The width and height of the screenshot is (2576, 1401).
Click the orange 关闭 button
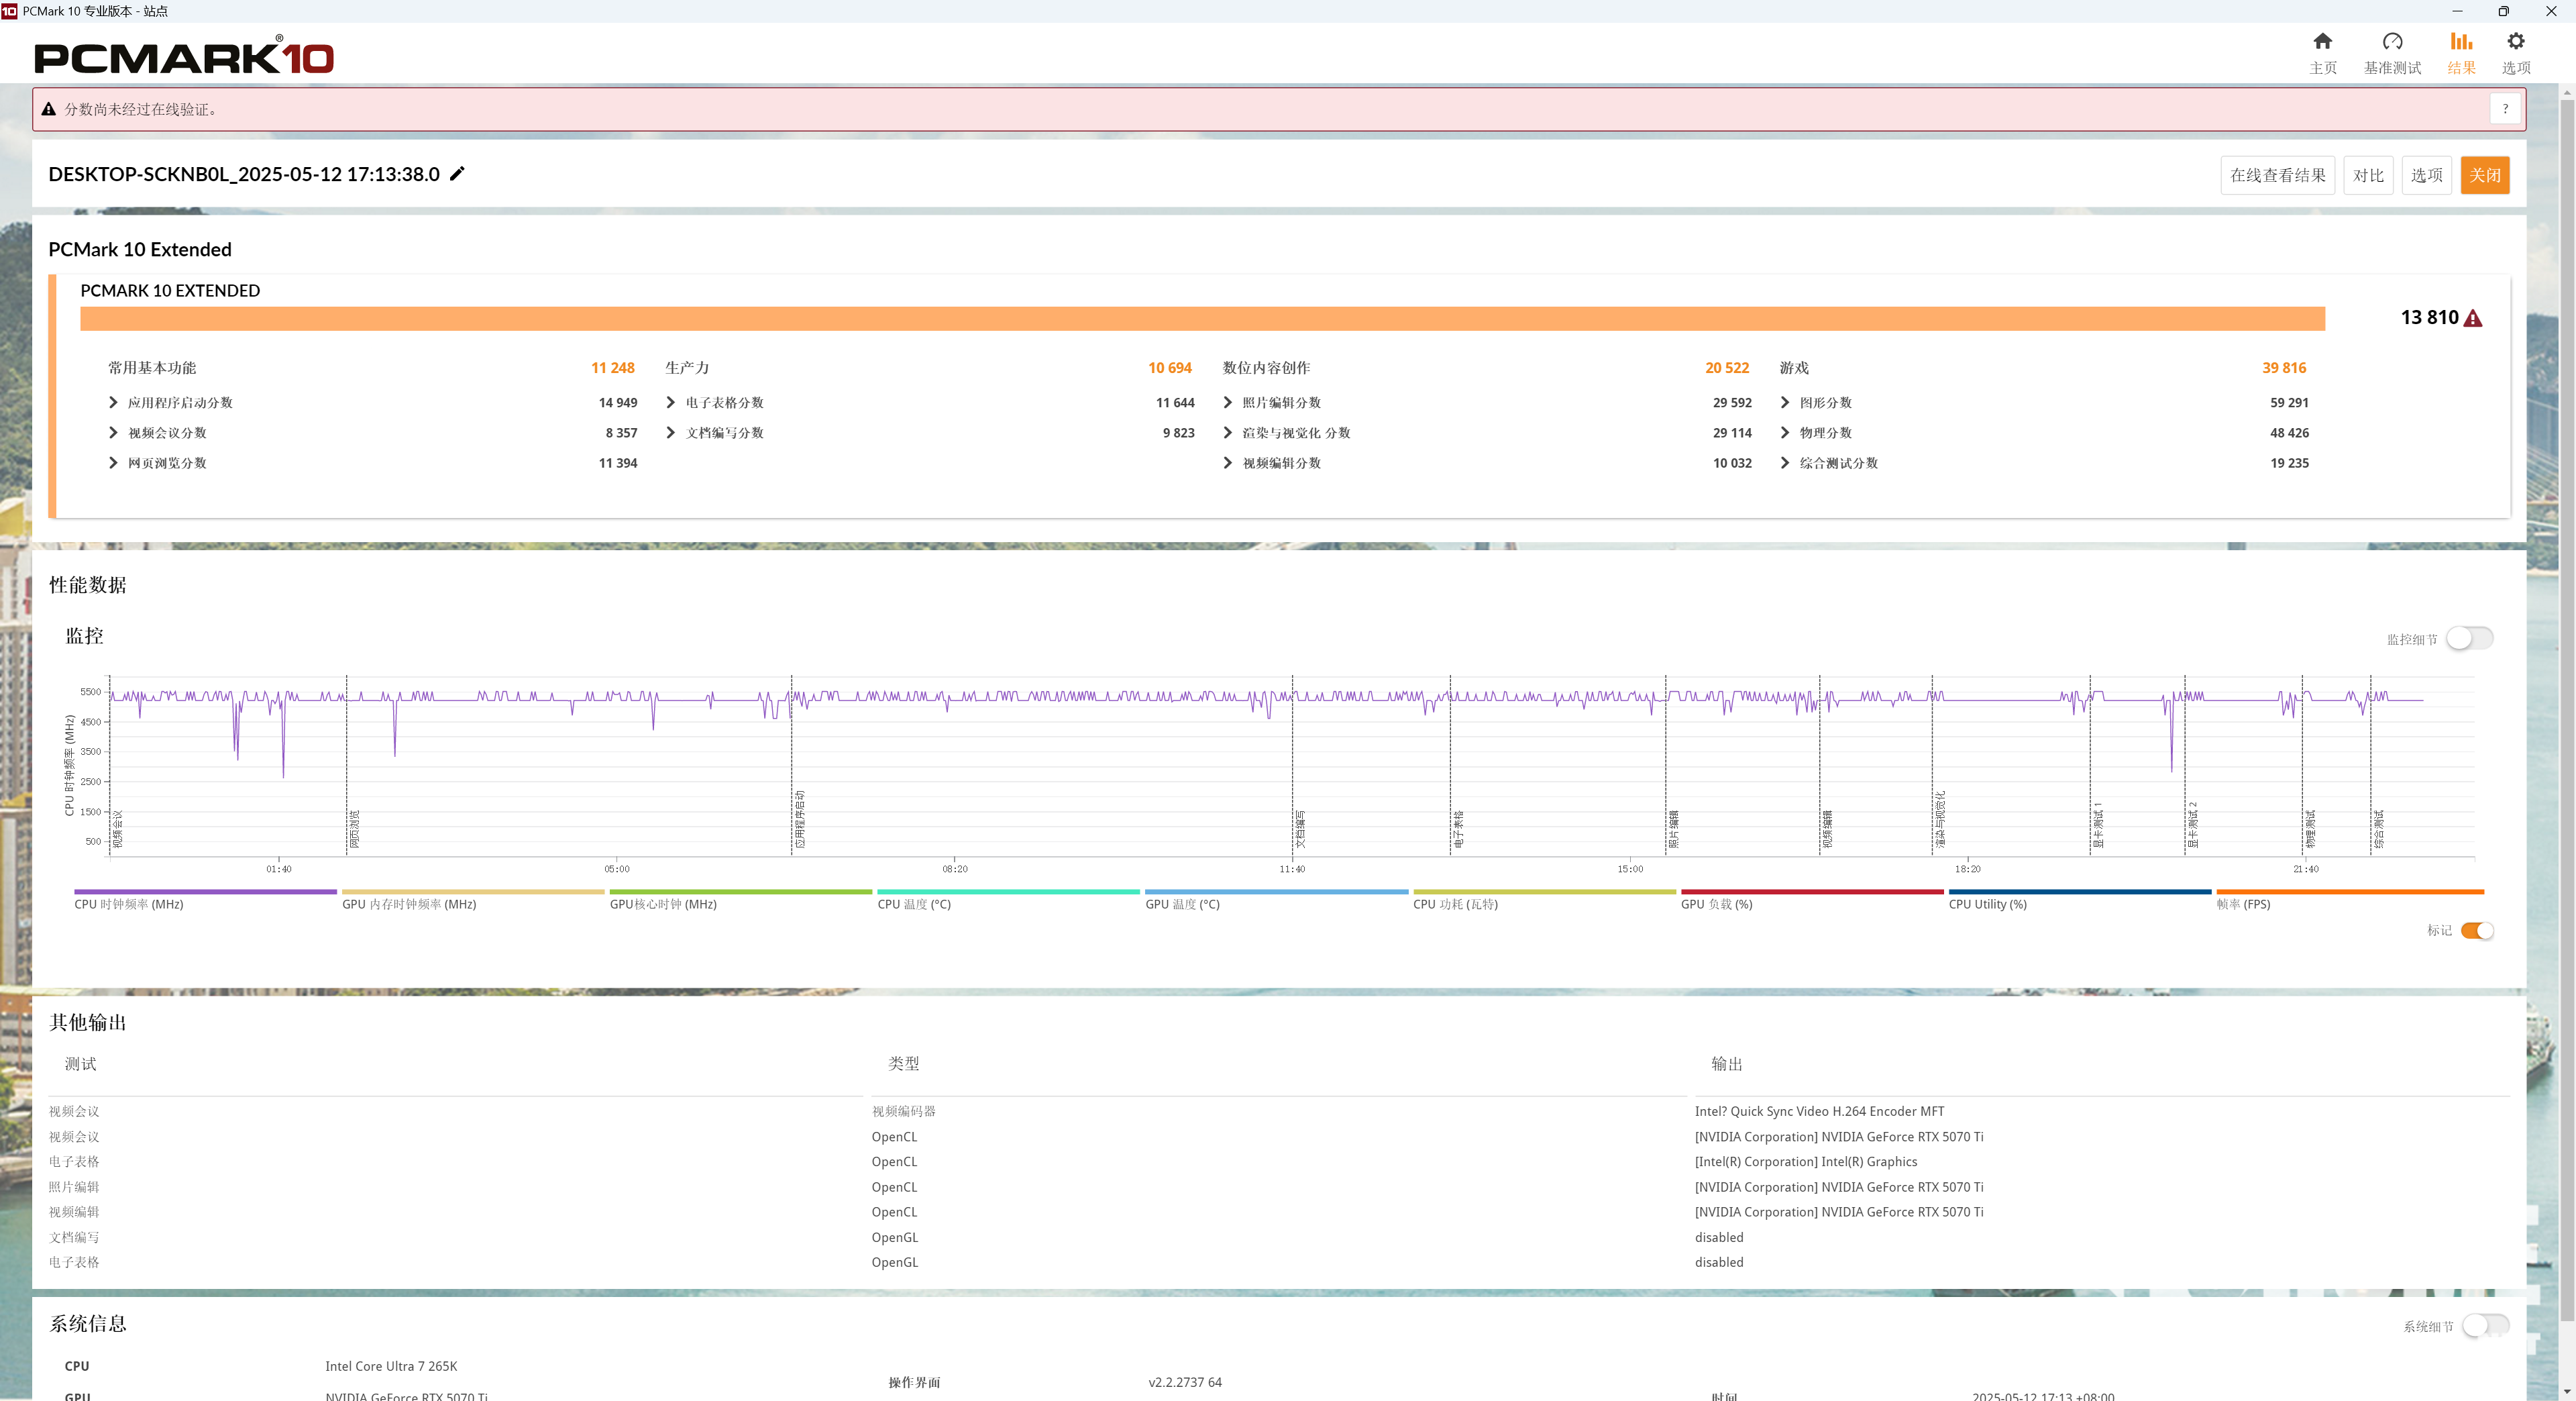tap(2485, 175)
